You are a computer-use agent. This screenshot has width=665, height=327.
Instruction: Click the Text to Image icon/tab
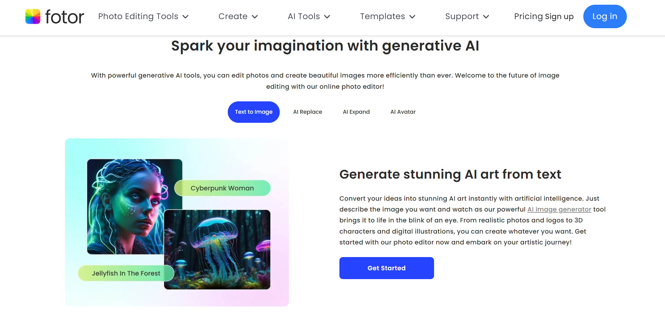coord(253,112)
